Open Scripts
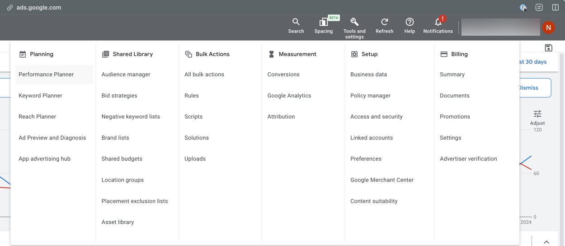 pyautogui.click(x=193, y=116)
